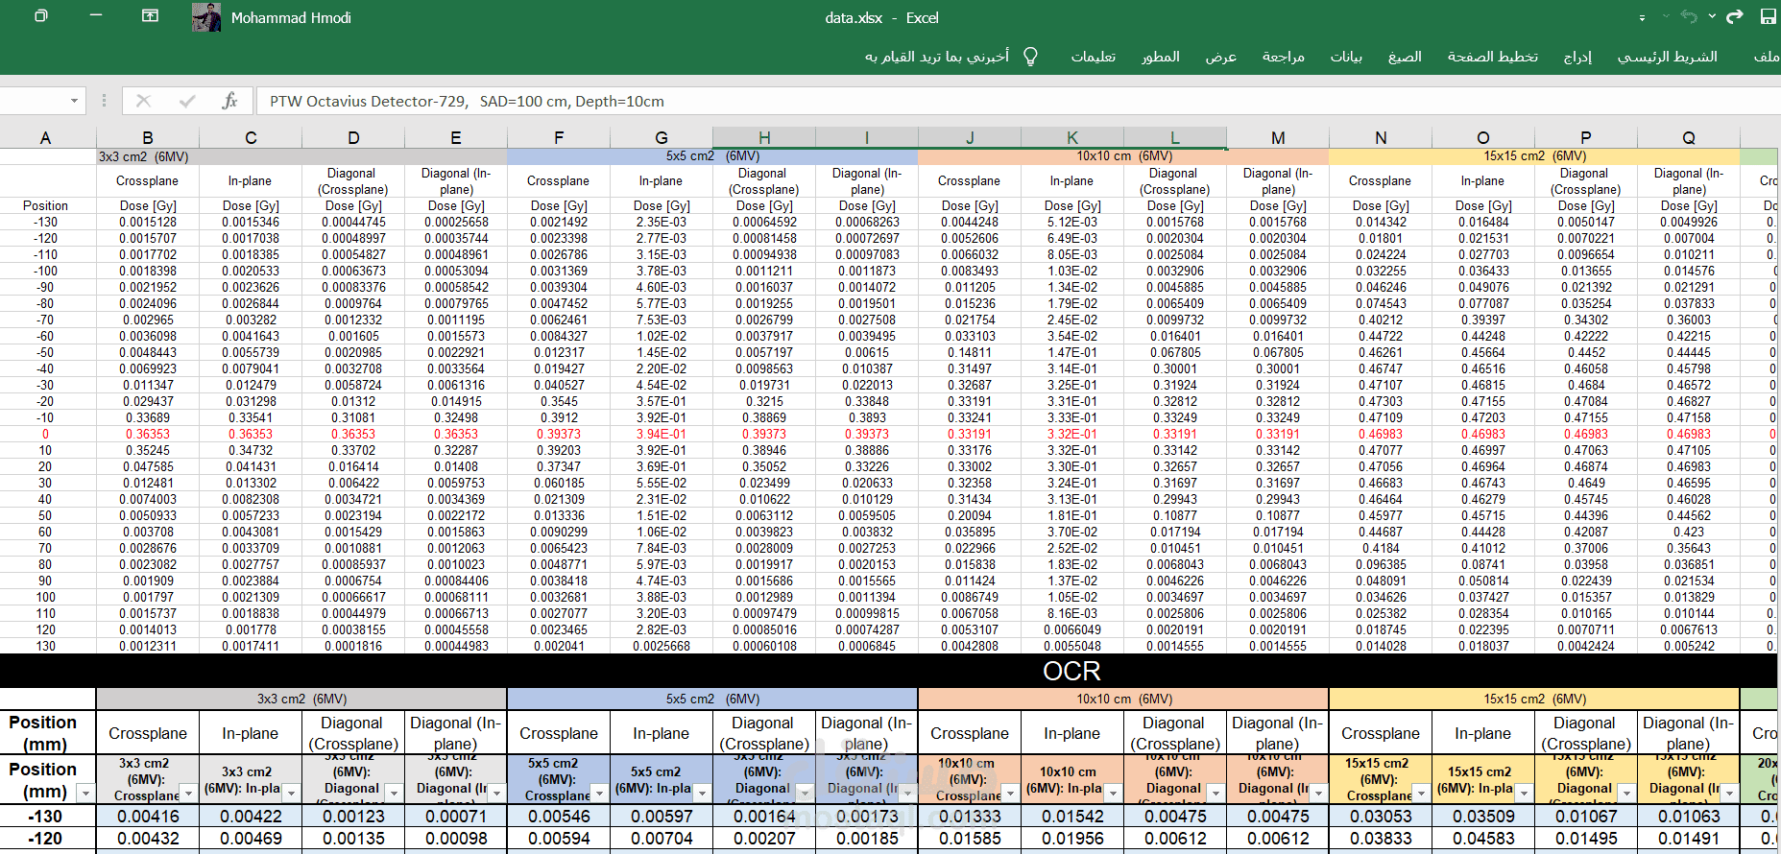Click the formula bar Enter checkmark icon
Viewport: 1781px width, 854px height.
(187, 101)
